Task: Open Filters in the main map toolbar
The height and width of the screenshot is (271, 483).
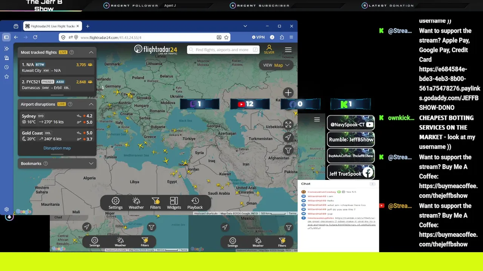Action: click(155, 203)
